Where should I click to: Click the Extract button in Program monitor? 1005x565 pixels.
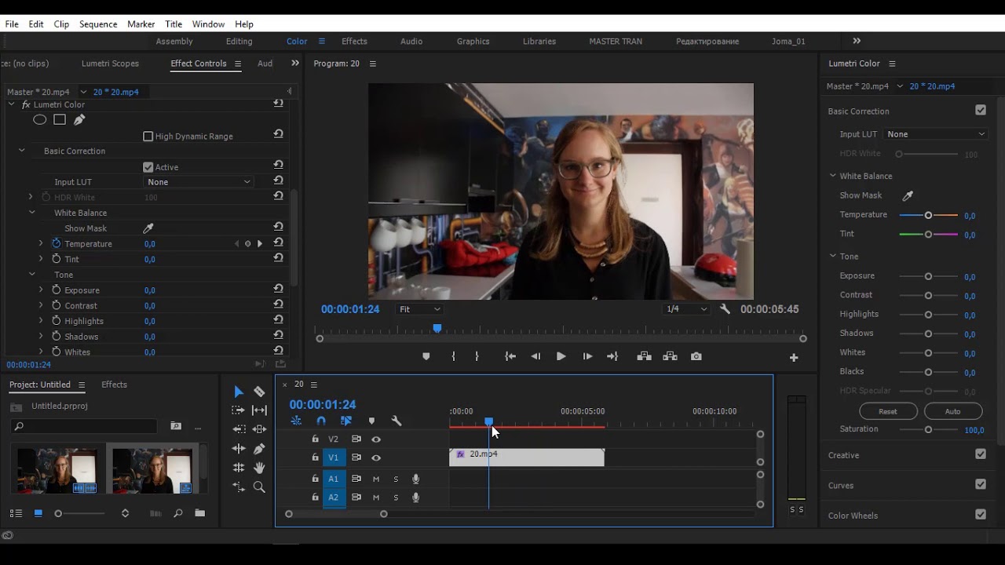tap(670, 356)
